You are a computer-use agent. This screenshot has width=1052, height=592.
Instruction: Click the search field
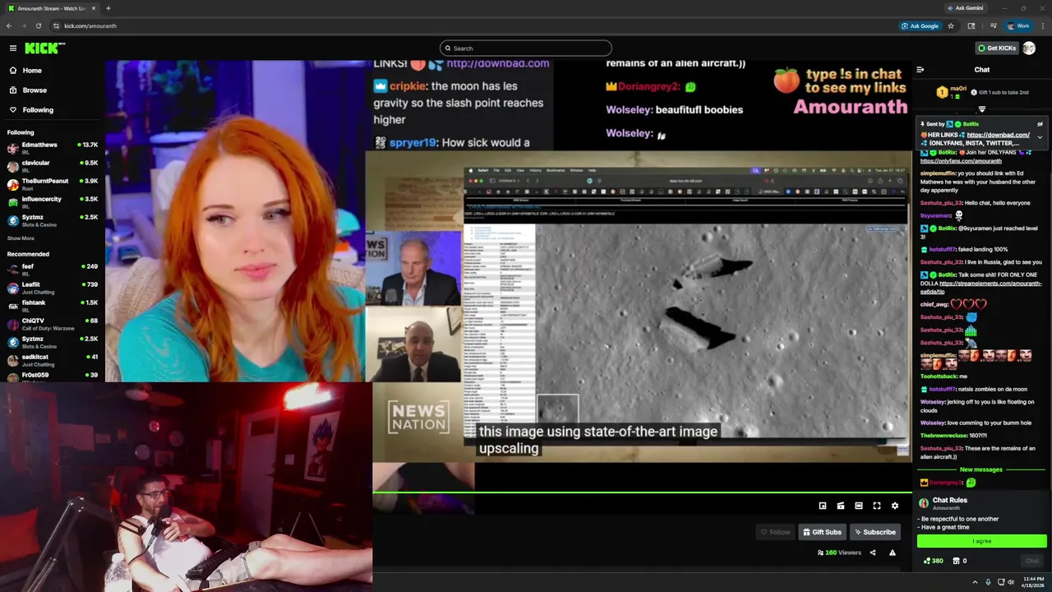pos(526,49)
